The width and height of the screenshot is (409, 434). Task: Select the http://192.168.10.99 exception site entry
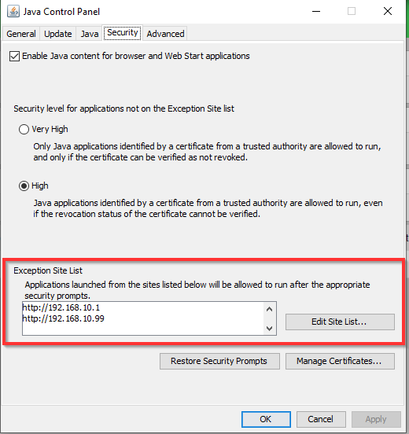tap(64, 318)
